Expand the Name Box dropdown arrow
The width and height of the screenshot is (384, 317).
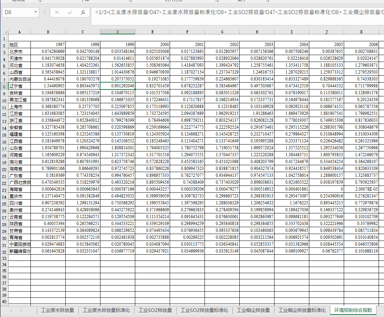tap(36, 12)
